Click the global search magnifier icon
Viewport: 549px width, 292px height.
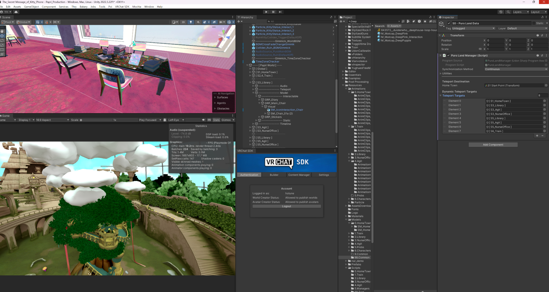tap(508, 12)
